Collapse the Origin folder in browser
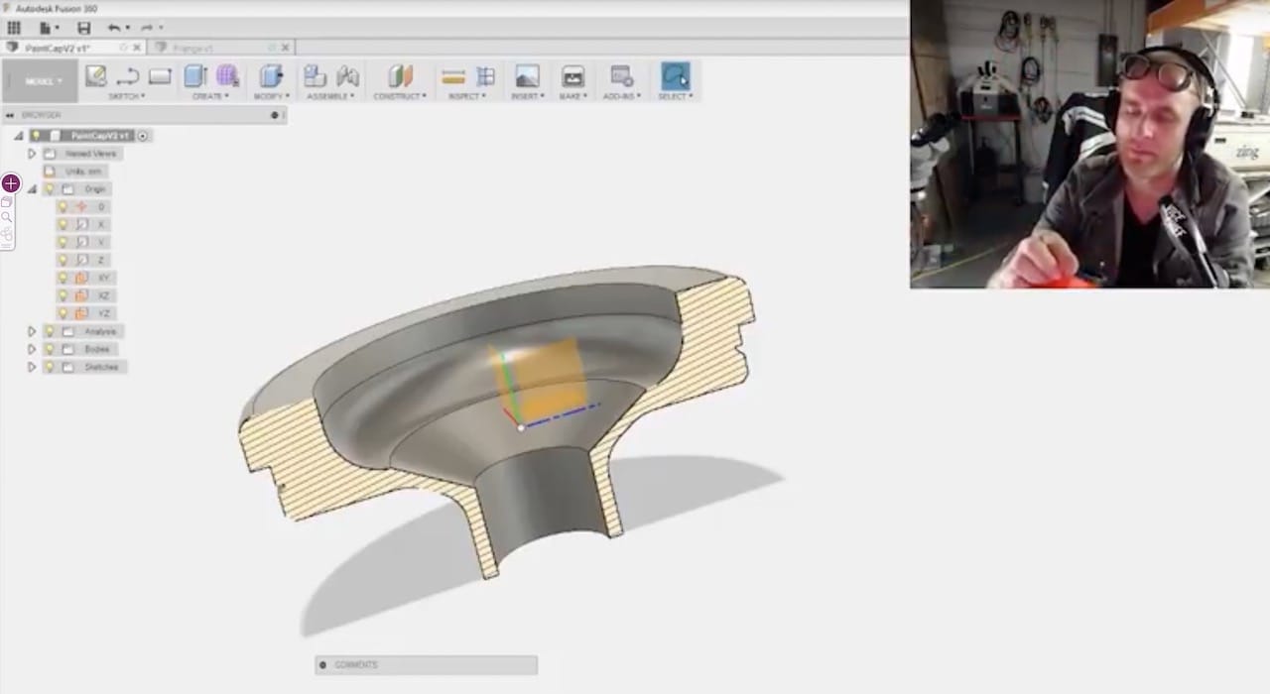The height and width of the screenshot is (694, 1270). (32, 188)
